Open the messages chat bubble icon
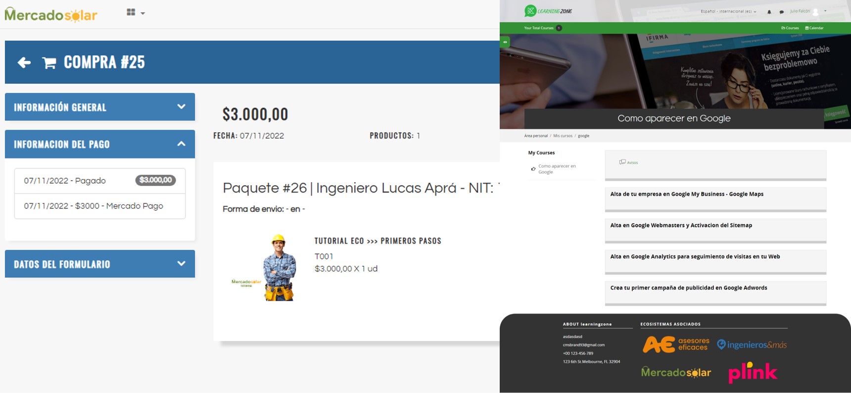 pos(781,12)
